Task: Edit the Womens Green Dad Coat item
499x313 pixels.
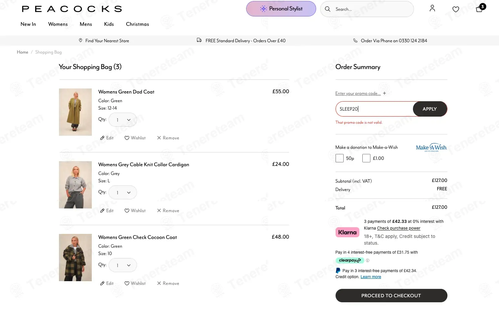Action: [x=107, y=138]
